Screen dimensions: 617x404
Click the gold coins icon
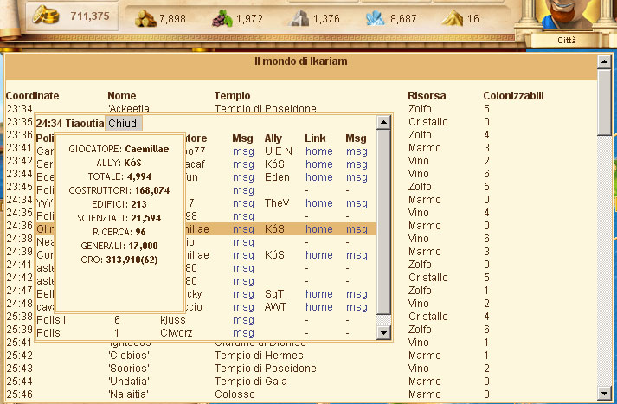[x=46, y=16]
